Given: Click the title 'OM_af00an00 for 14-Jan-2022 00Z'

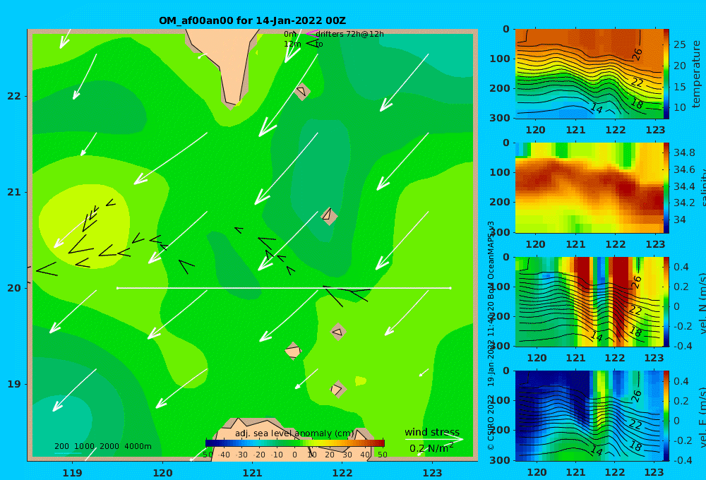Looking at the screenshot, I should click(252, 20).
